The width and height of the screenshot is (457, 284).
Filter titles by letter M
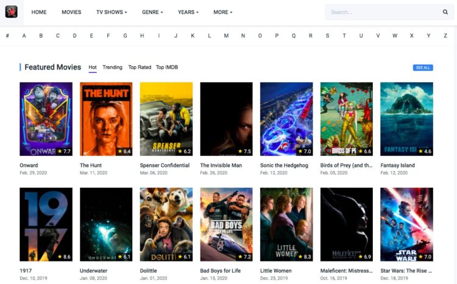pyautogui.click(x=226, y=35)
